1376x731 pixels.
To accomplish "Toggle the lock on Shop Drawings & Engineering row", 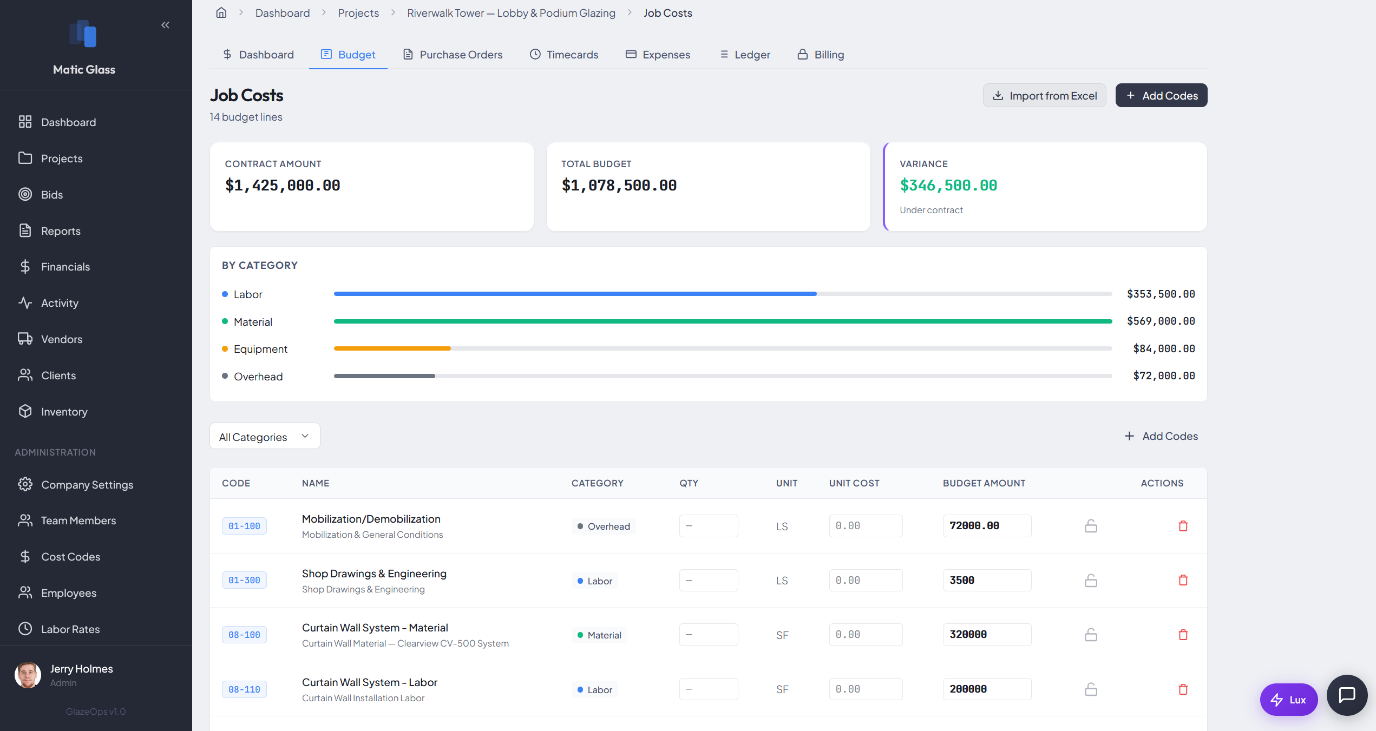I will tap(1091, 579).
